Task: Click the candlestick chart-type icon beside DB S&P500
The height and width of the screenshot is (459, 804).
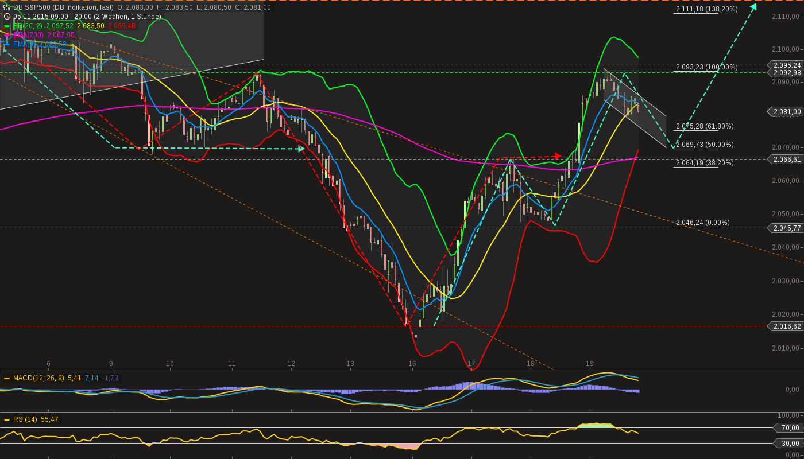Action: pos(7,7)
